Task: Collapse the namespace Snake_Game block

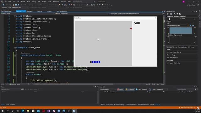Action: 15,47
